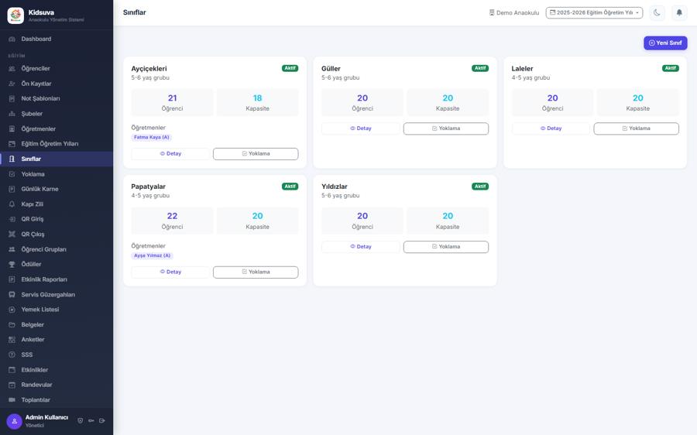Click the Yıldızlar class title

(x=335, y=187)
